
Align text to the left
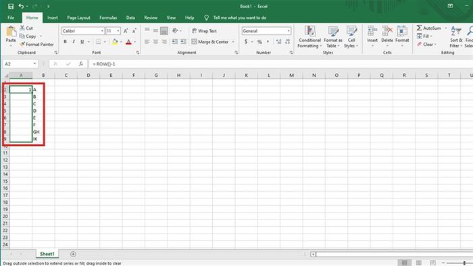coord(147,42)
